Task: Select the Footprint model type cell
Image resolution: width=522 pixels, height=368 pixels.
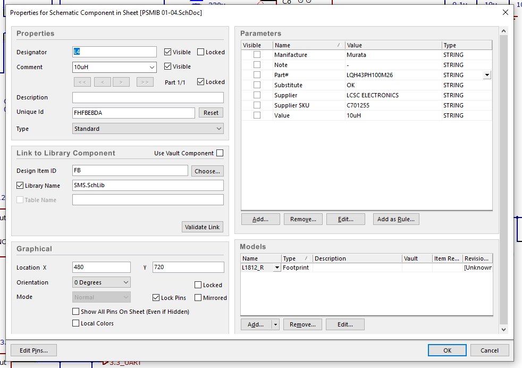Action: (297, 267)
